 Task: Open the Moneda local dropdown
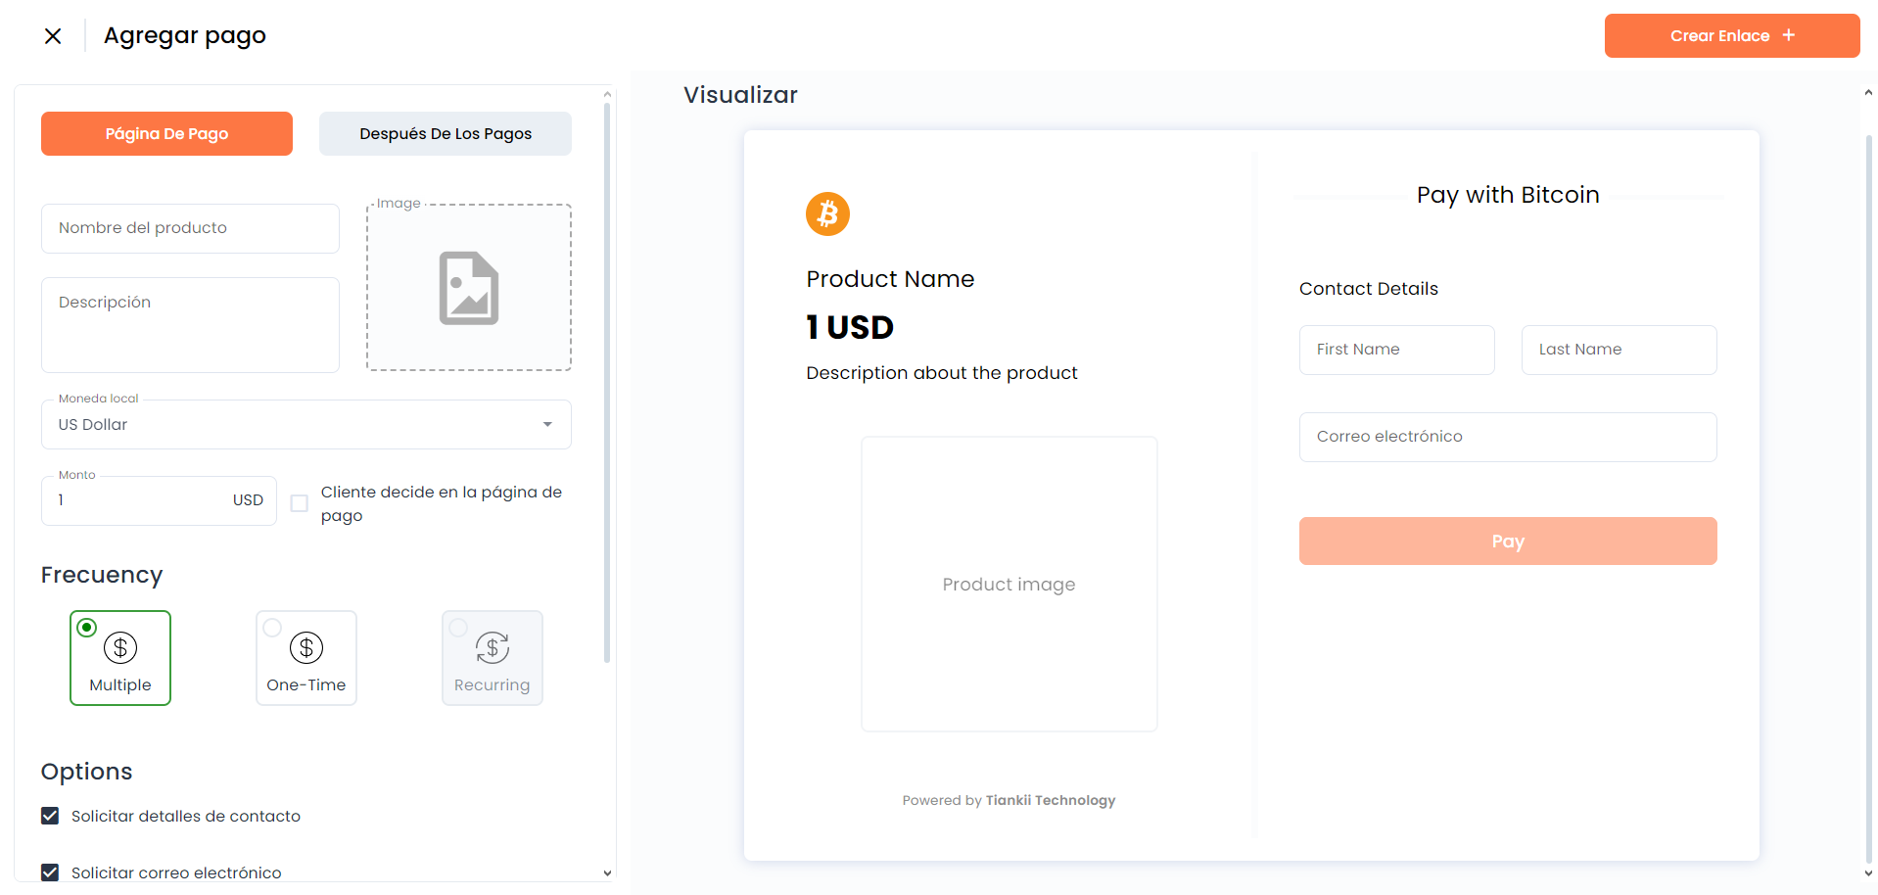point(306,424)
